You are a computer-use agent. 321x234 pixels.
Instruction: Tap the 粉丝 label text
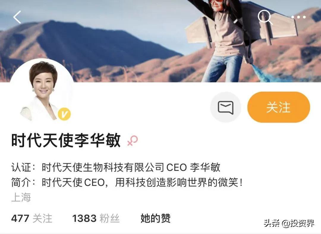click(x=110, y=218)
